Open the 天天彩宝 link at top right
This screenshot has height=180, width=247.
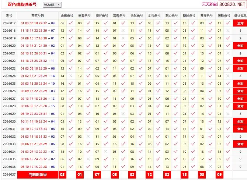click(x=209, y=4)
